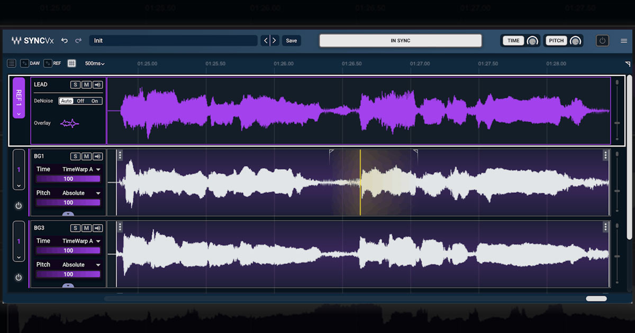The height and width of the screenshot is (333, 635).
Task: Open the 500ms grid size dropdown
Action: tap(95, 63)
